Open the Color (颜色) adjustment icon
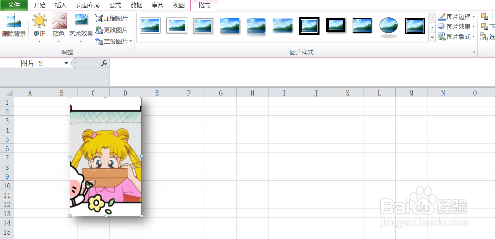The image size is (495, 239). pos(59,21)
